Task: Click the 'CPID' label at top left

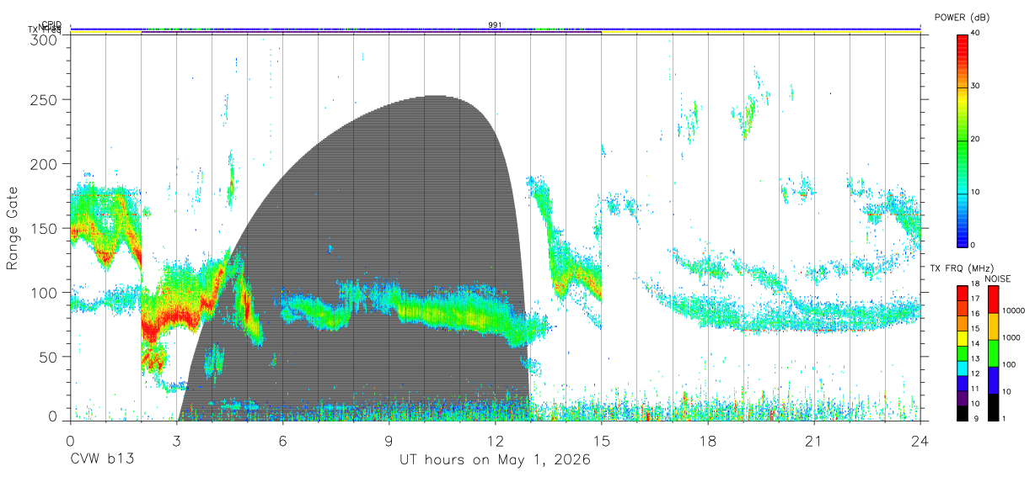Action: [x=51, y=24]
